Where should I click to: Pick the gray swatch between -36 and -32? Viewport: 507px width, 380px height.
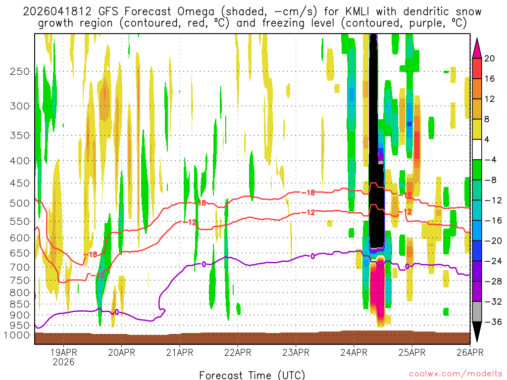pos(477,312)
